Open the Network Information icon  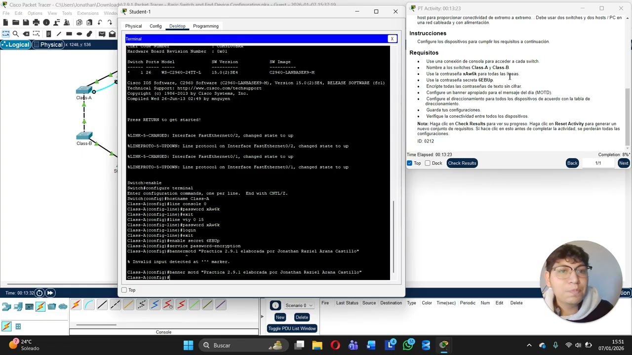(46, 22)
